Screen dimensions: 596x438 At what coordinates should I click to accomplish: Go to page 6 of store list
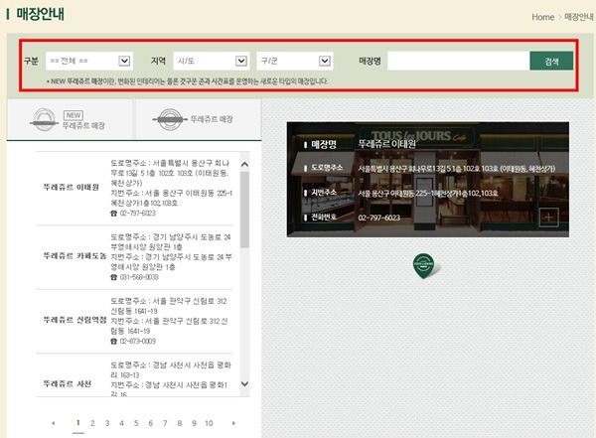point(151,423)
